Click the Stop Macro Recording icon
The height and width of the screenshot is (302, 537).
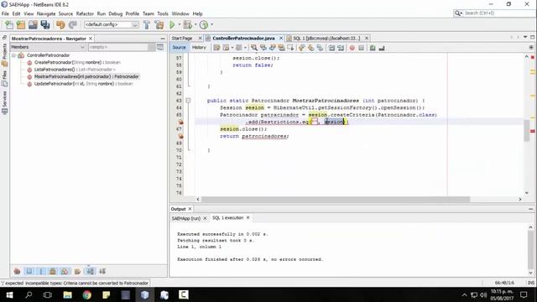tap(361, 48)
